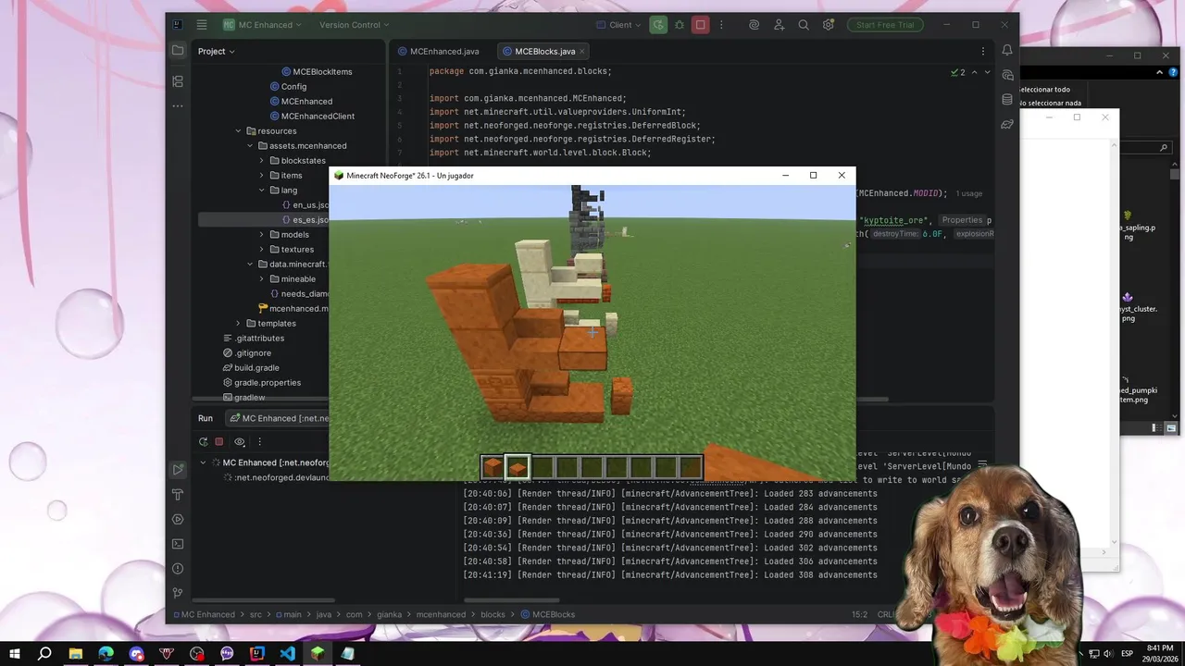The width and height of the screenshot is (1185, 666).
Task: Collapse the assets.mcenhanced folder
Action: point(250,145)
